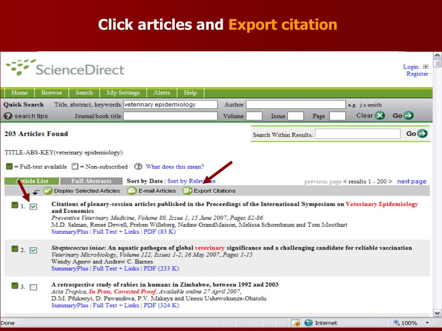Click the Export Citations label
The image size is (442, 331).
(215, 191)
